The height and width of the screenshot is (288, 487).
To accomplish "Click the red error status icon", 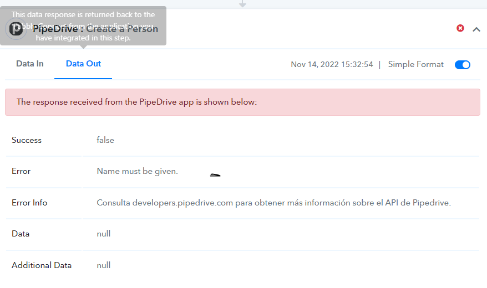I will click(x=460, y=28).
